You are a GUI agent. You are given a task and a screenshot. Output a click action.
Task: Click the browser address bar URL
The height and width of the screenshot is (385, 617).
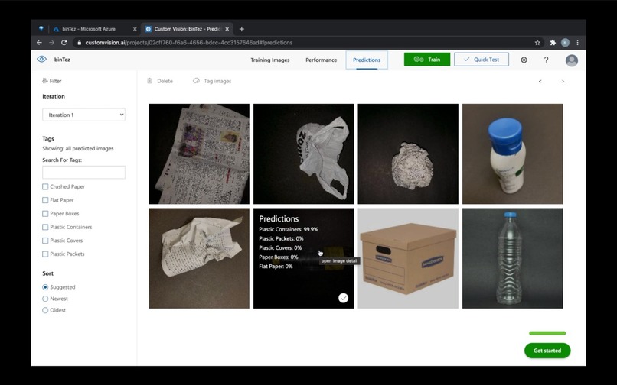click(189, 43)
